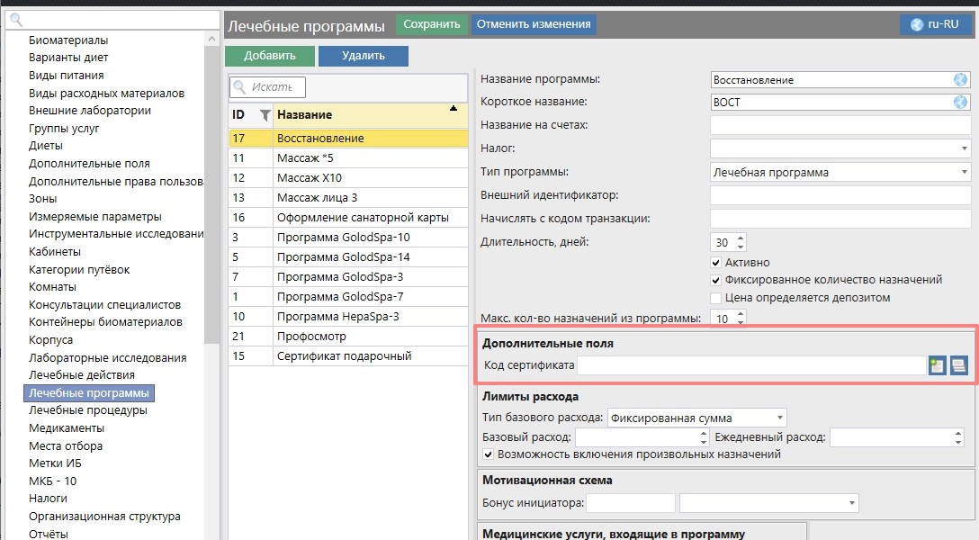Click the Сохранить button
This screenshot has width=979, height=540.
432,25
